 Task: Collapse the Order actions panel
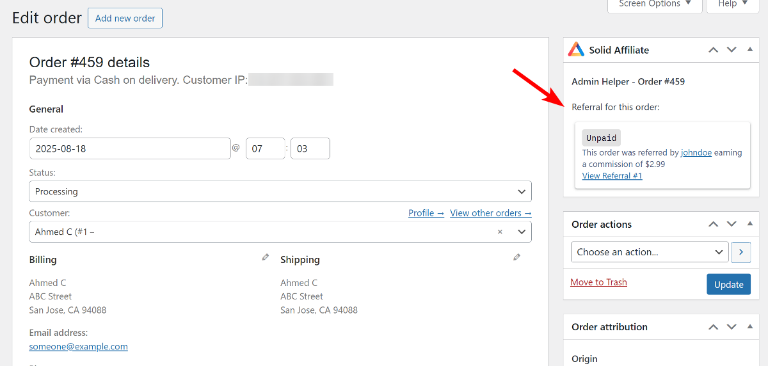pos(750,225)
